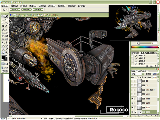The width and height of the screenshot is (160, 120).
Task: Select the Zoom tool
Action: coord(6,52)
